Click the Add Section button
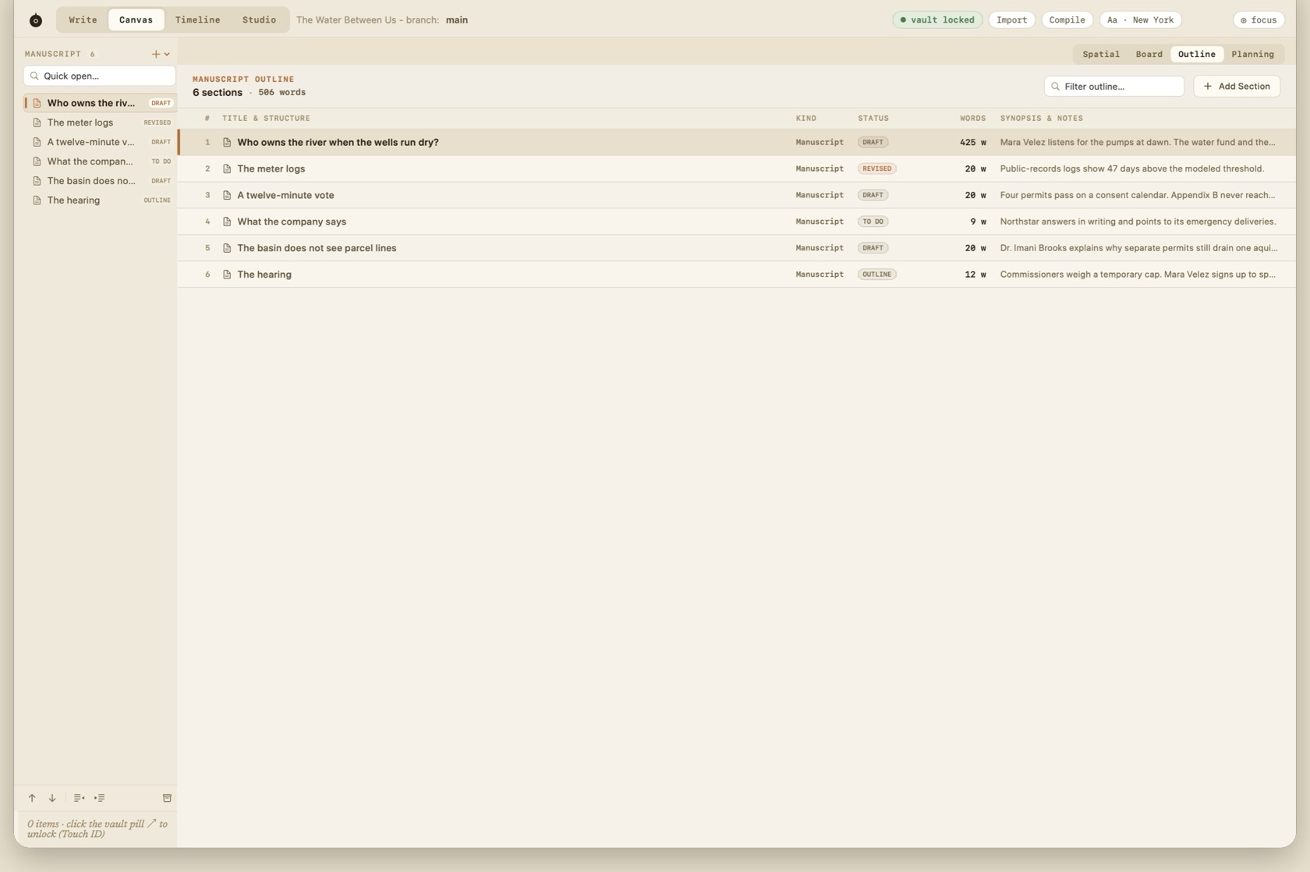 (1236, 86)
